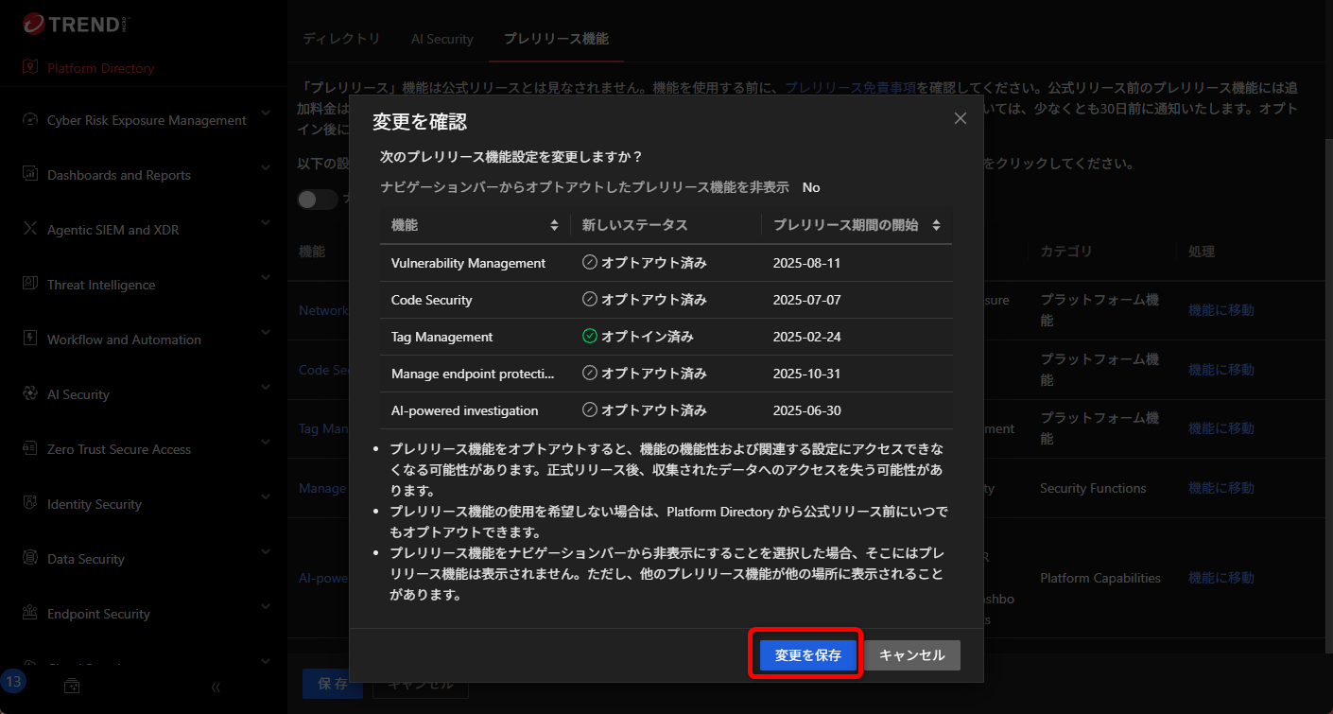This screenshot has width=1333, height=714.
Task: Click the 変更を保存 button
Action: tap(805, 654)
